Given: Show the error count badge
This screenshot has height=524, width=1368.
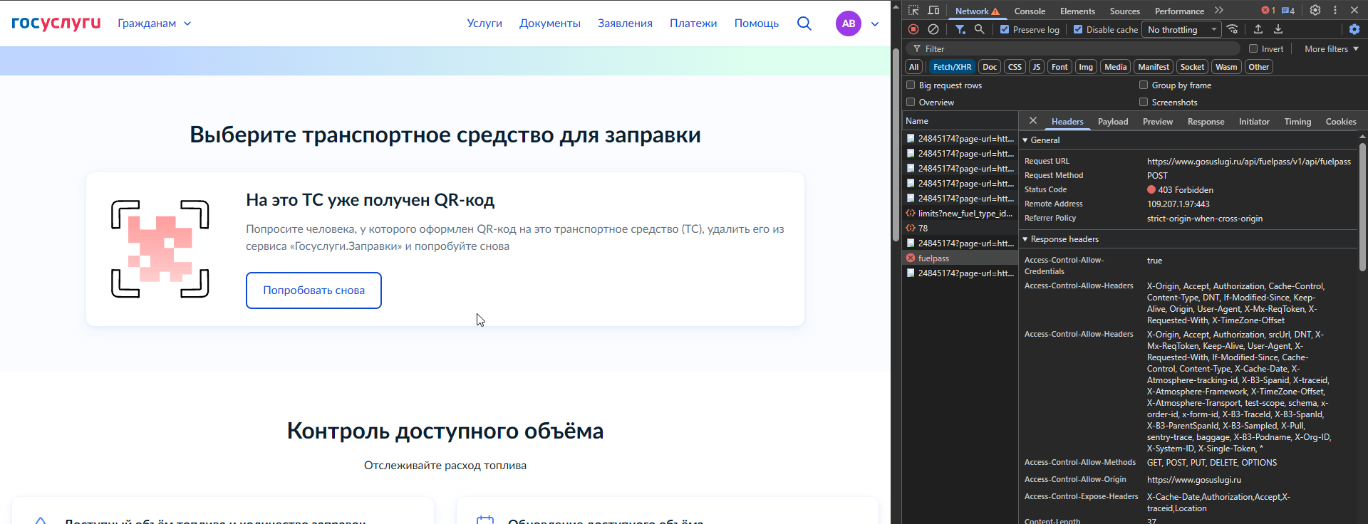Looking at the screenshot, I should click(1268, 11).
